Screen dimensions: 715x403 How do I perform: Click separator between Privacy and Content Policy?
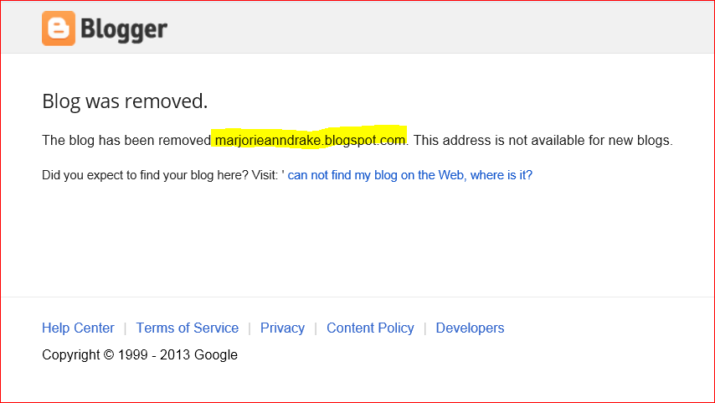point(316,328)
